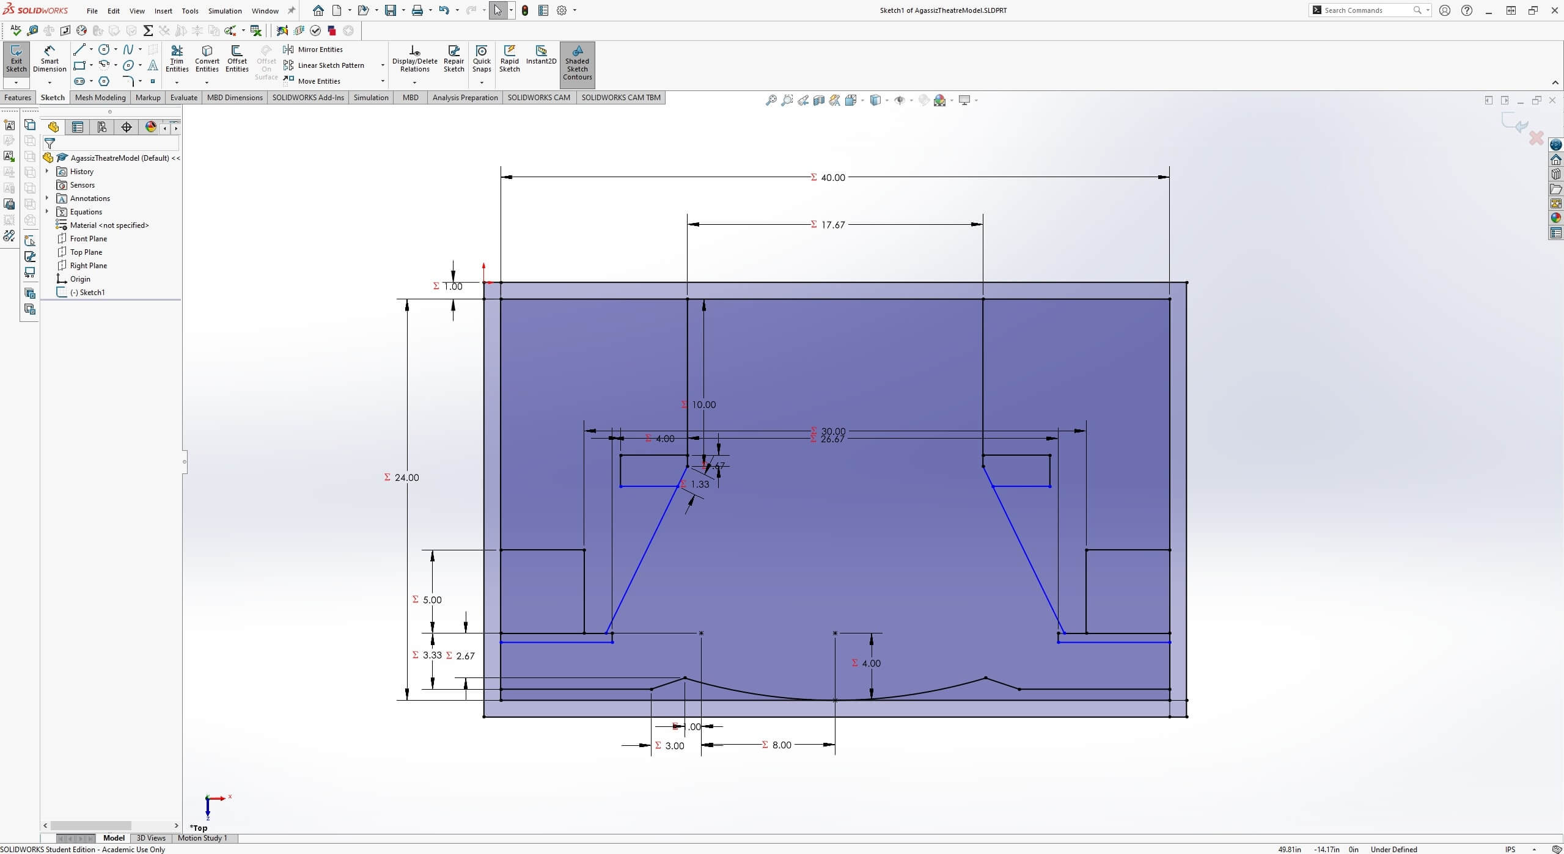Switch to the Evaluate tab
The height and width of the screenshot is (854, 1564).
pyautogui.click(x=184, y=98)
